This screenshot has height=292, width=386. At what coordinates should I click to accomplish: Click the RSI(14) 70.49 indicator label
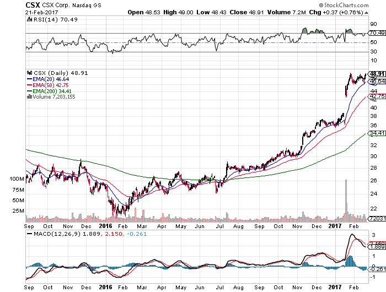click(55, 19)
